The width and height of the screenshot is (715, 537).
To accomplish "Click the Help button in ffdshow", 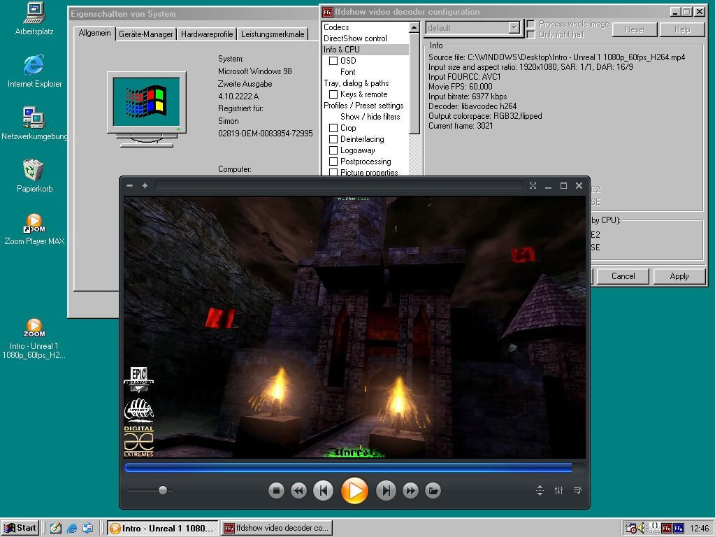I will click(682, 29).
